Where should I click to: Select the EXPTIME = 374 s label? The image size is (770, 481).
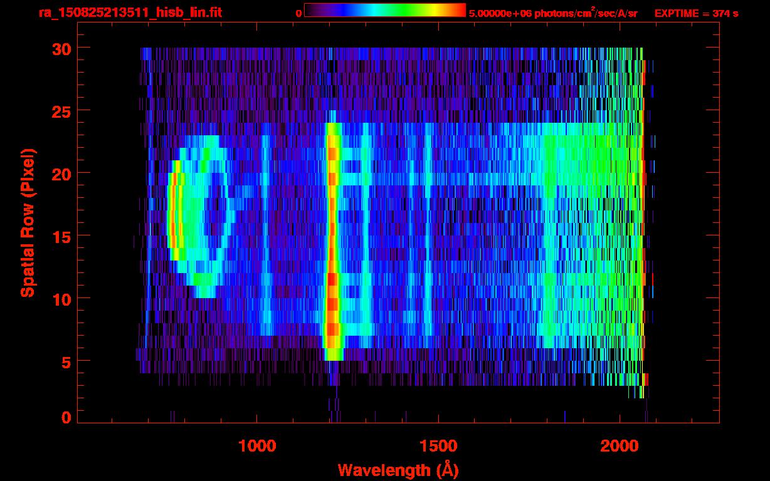(x=696, y=13)
